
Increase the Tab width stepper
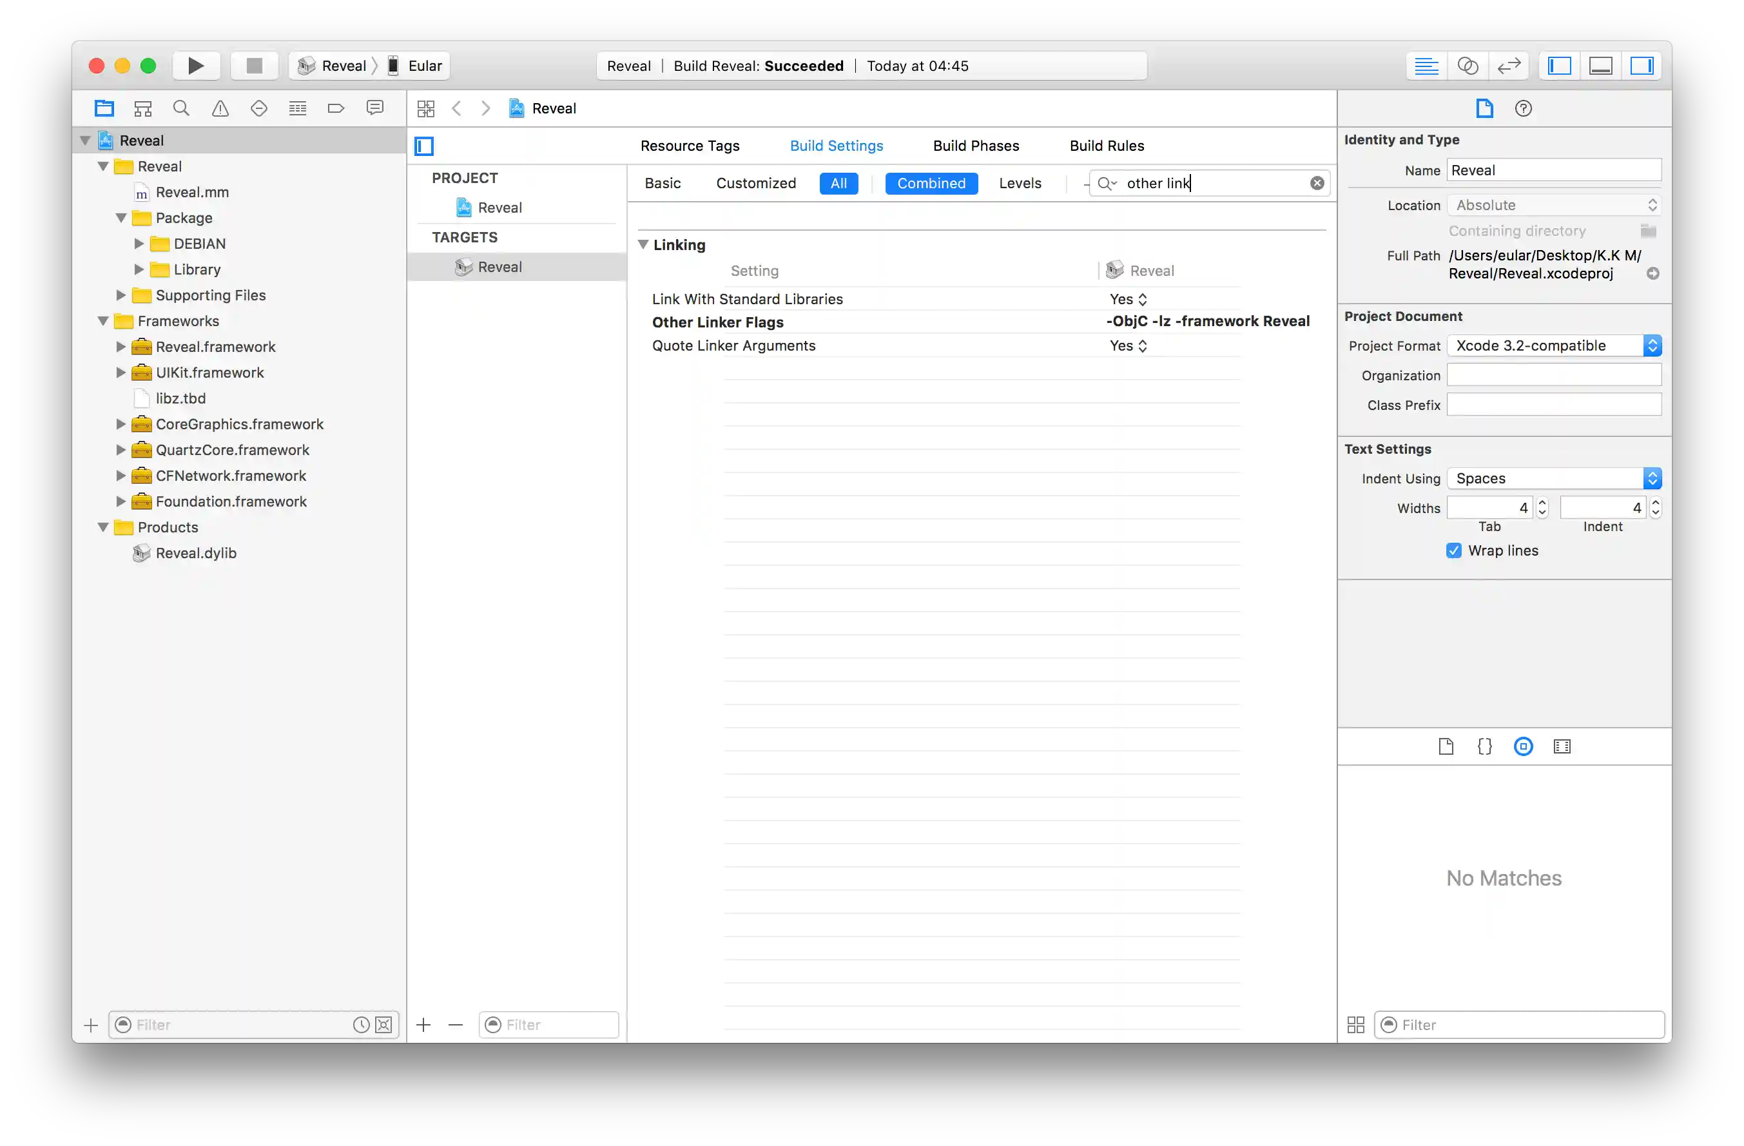coord(1542,503)
